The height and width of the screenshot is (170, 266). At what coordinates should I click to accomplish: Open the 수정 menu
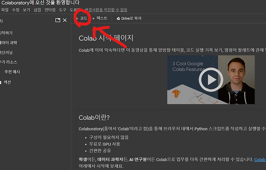coord(16,10)
